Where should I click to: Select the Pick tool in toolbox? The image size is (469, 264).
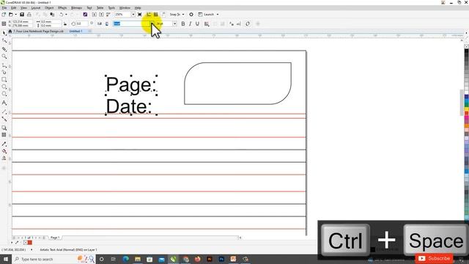point(4,33)
